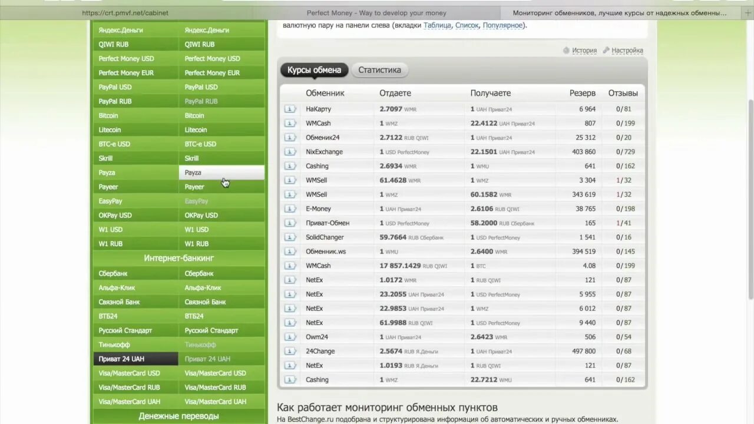Open info icon for Обменник.ws row
Screen dimensions: 754x424
290,251
